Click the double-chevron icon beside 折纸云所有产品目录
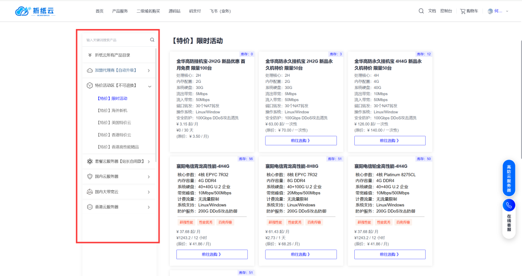522x276 pixels. [90, 55]
